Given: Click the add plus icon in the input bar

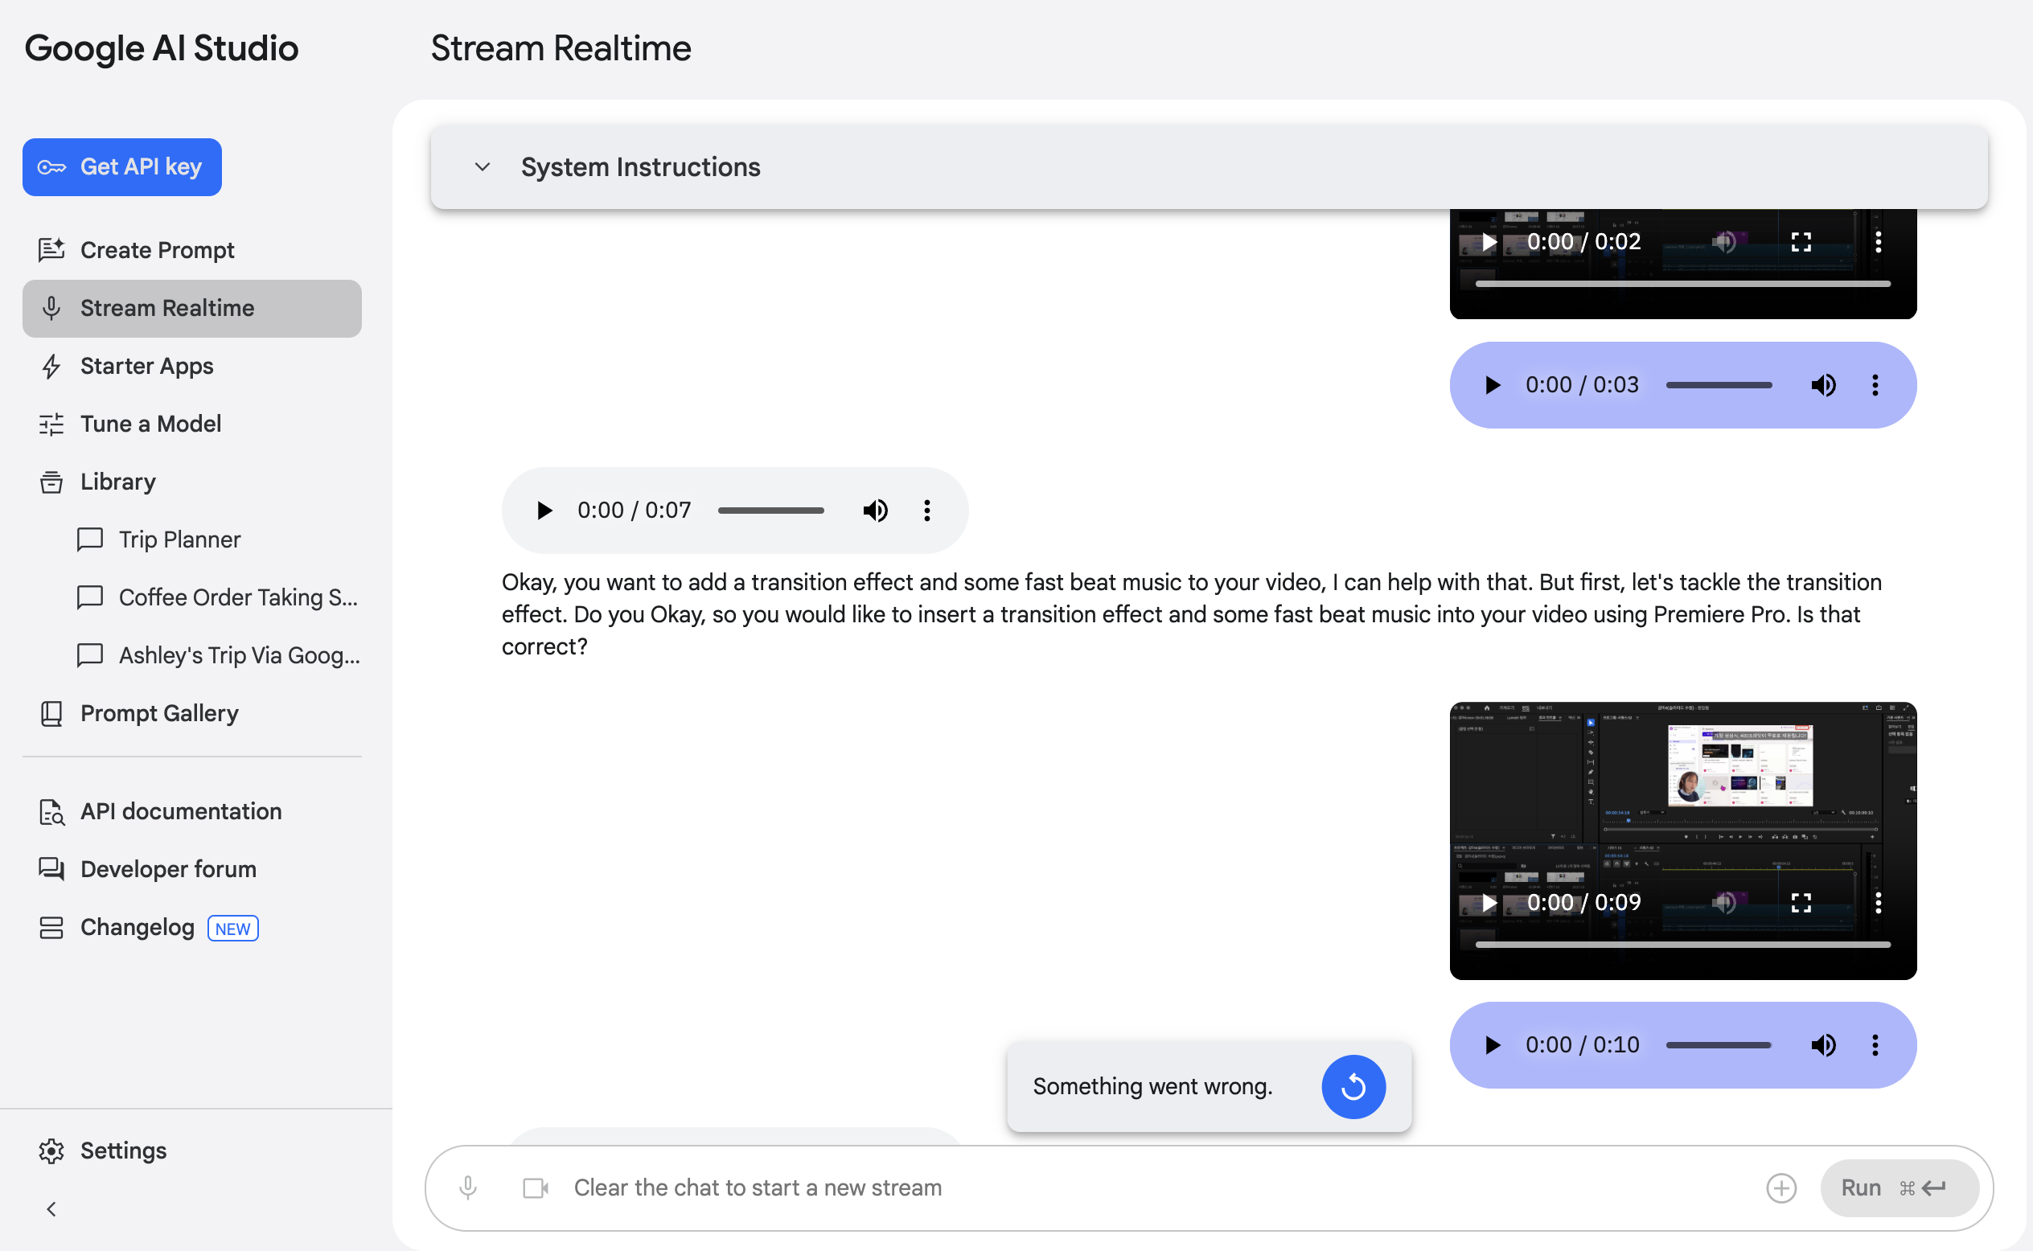Looking at the screenshot, I should point(1780,1187).
